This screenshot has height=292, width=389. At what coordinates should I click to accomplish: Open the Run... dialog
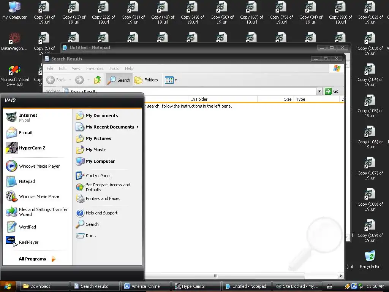(x=107, y=236)
